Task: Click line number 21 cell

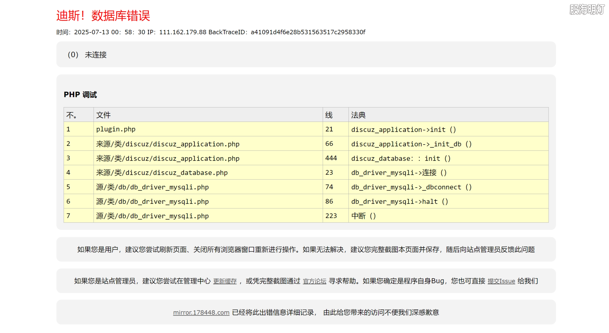Action: 335,129
